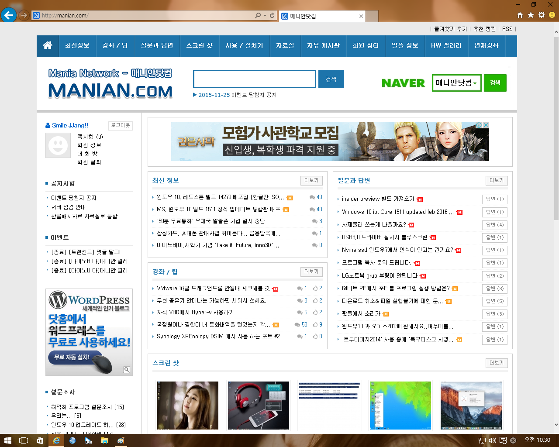Click the volume icon in system tray
Viewport: 559px width, 447px height.
493,440
